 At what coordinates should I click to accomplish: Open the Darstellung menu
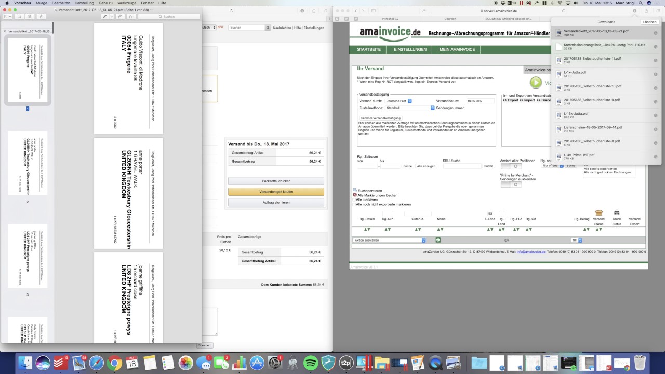[85, 3]
